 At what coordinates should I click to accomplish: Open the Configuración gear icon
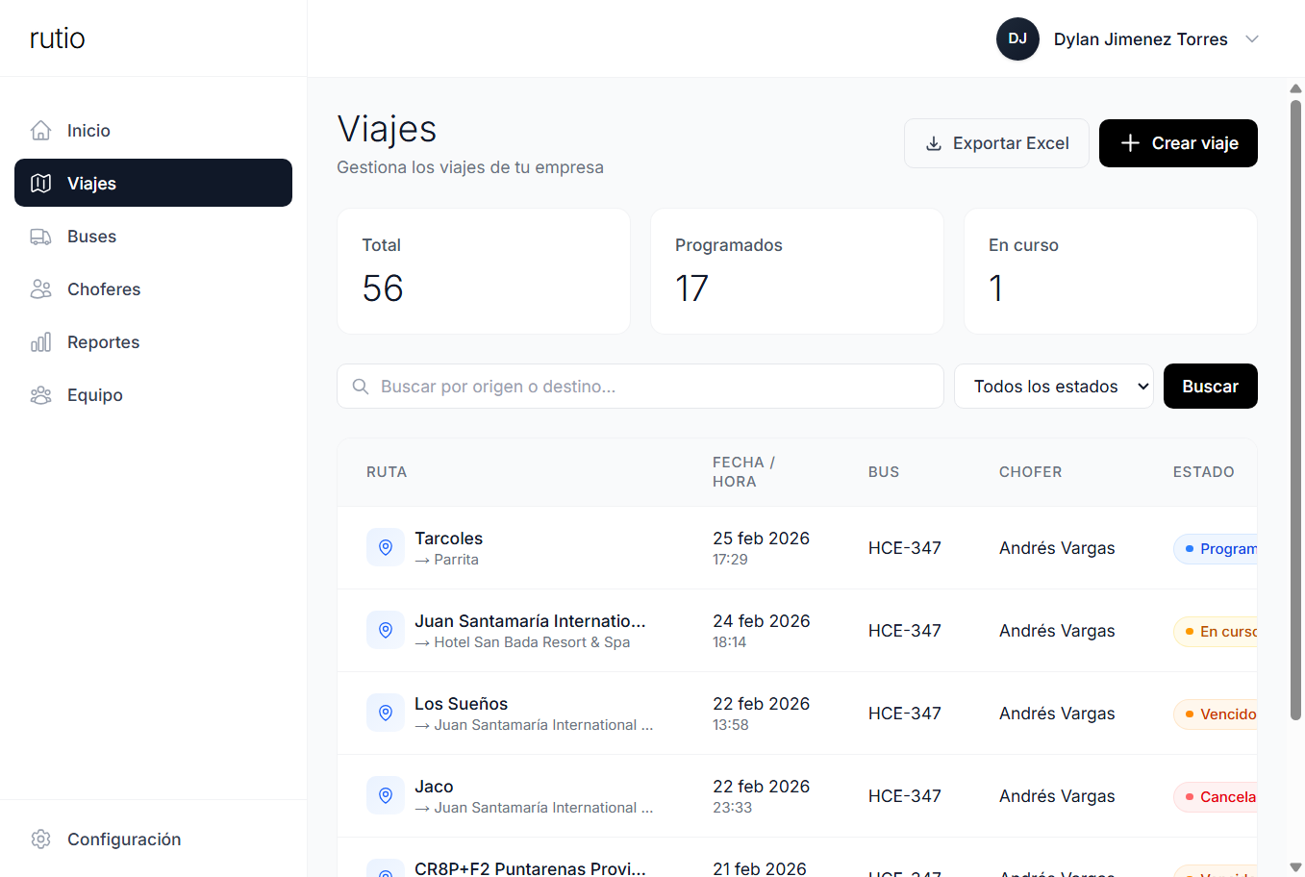point(40,839)
